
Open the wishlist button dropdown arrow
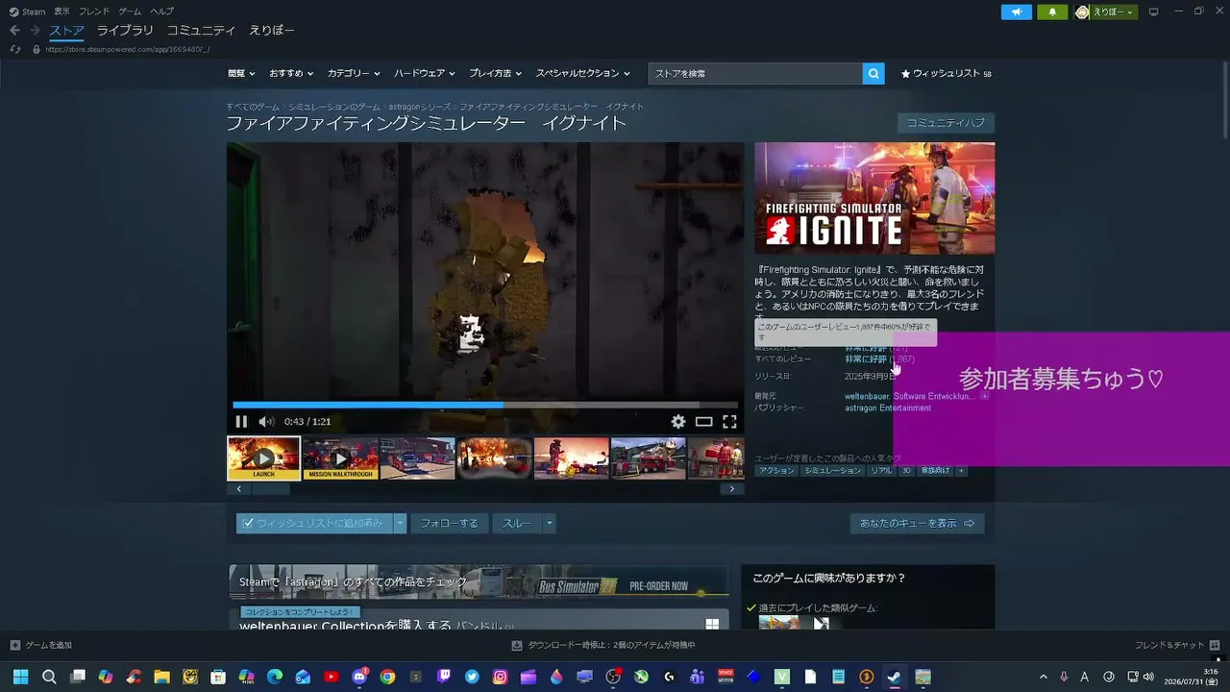click(400, 524)
